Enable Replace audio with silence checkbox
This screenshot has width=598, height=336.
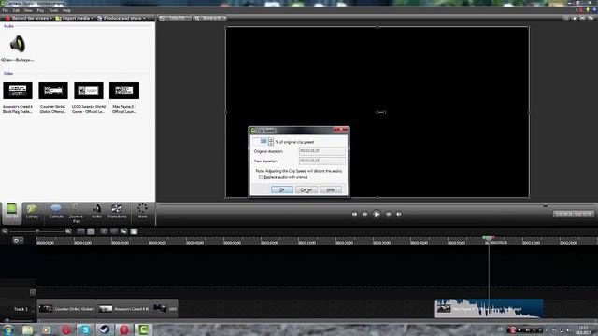point(261,177)
